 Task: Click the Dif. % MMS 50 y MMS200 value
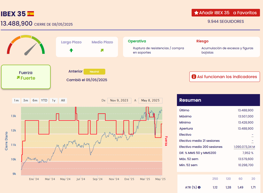(x=248, y=153)
